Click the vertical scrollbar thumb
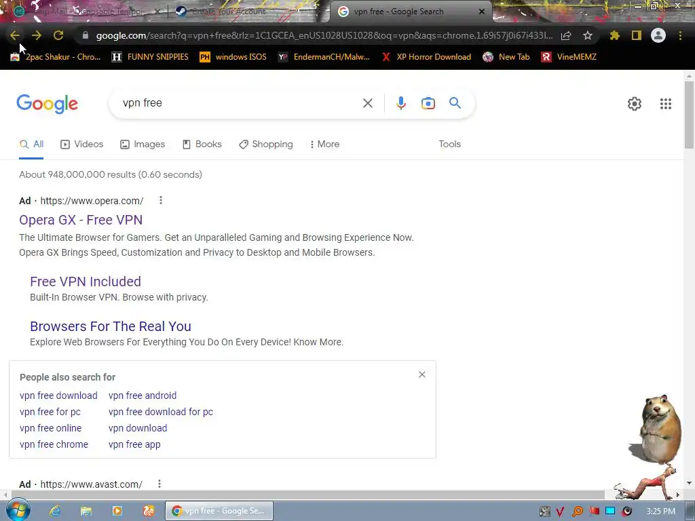 click(689, 115)
